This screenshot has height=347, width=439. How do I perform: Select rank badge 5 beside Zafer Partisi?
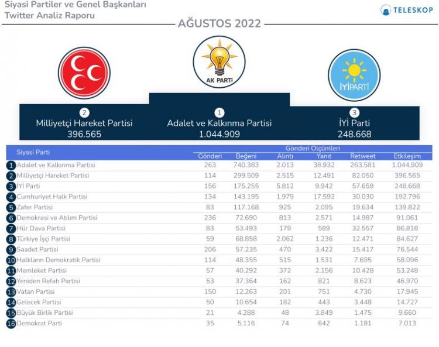11,208
